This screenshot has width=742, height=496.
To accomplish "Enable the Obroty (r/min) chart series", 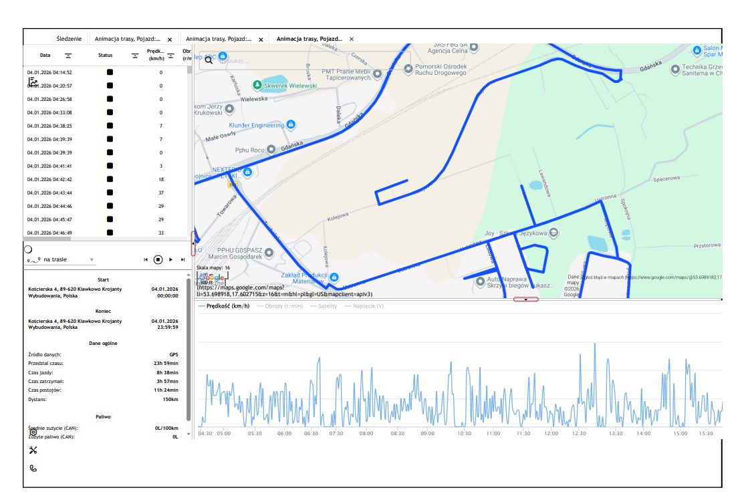I will pyautogui.click(x=279, y=306).
